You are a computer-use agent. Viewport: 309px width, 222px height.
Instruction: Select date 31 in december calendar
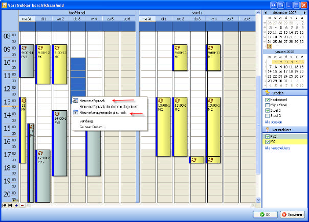click(x=270, y=47)
